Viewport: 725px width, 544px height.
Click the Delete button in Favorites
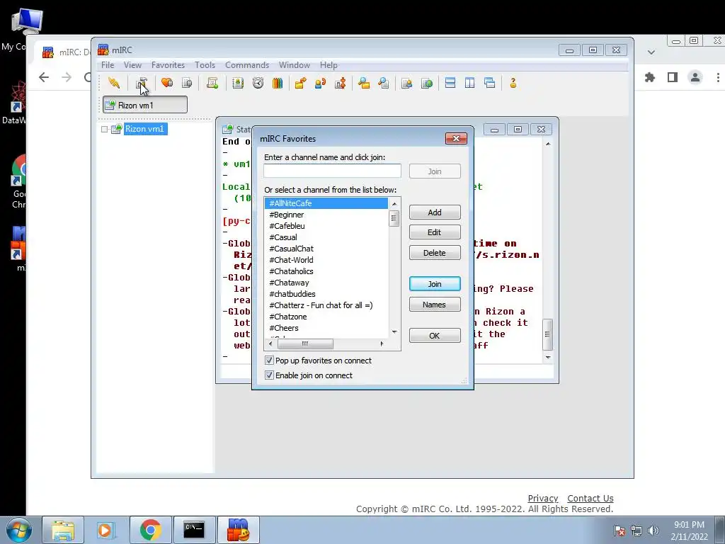435,253
